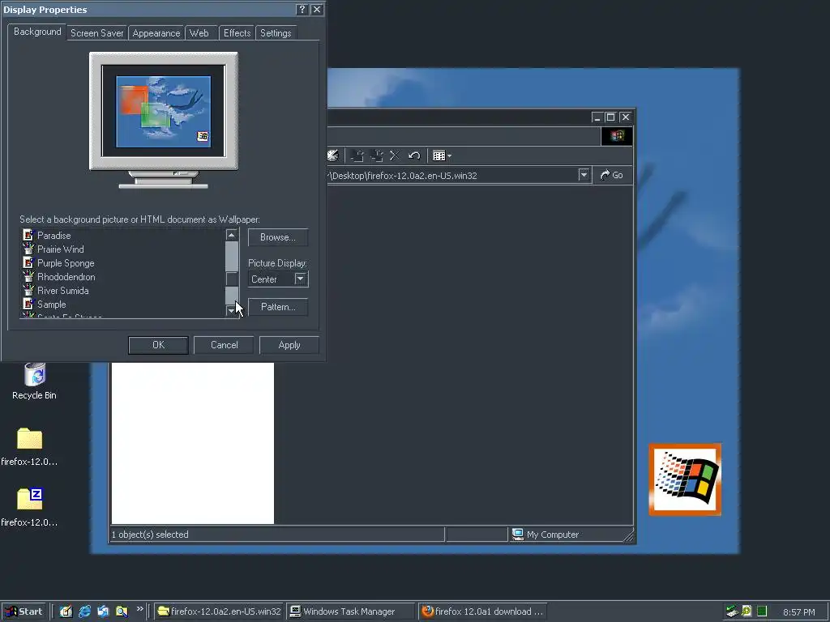Image resolution: width=830 pixels, height=622 pixels.
Task: Click the Go arrow button
Action: (611, 175)
